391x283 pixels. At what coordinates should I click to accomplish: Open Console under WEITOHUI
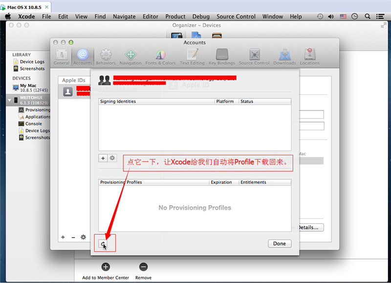point(30,124)
